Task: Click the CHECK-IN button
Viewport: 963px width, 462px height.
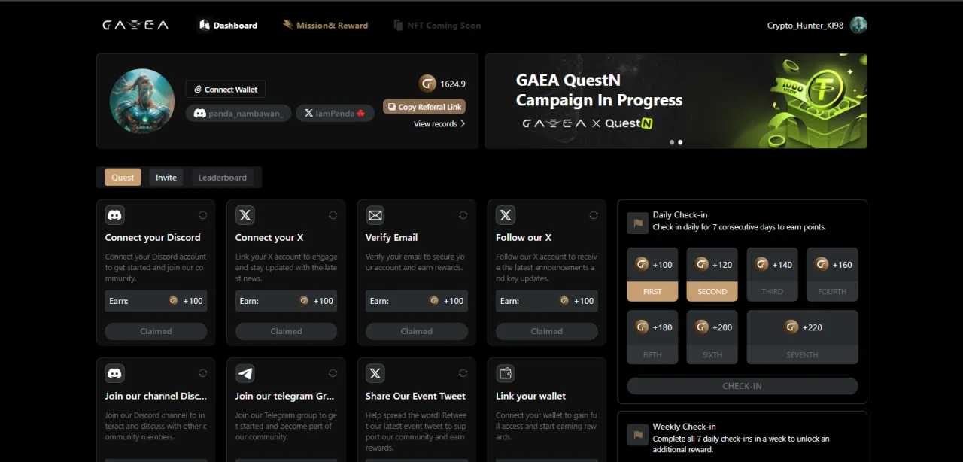Action: click(743, 386)
